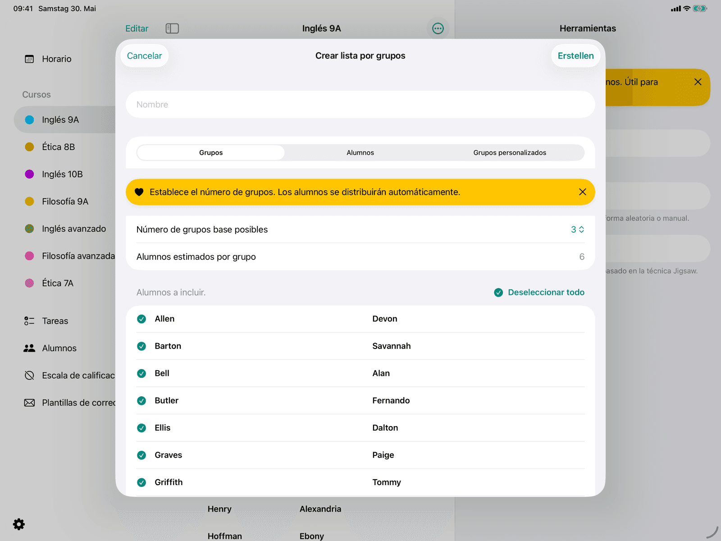Switch to the Grupos tab
This screenshot has height=541, width=721.
pos(211,153)
